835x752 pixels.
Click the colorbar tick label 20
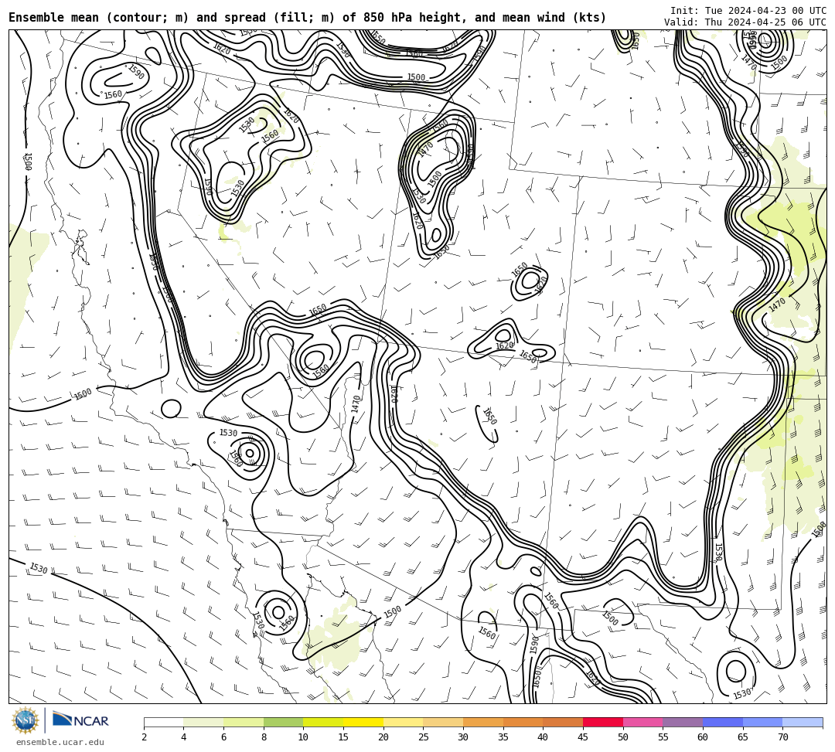coord(383,737)
